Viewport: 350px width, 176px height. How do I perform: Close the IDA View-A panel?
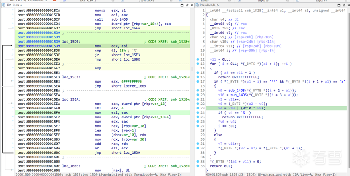(x=192, y=5)
